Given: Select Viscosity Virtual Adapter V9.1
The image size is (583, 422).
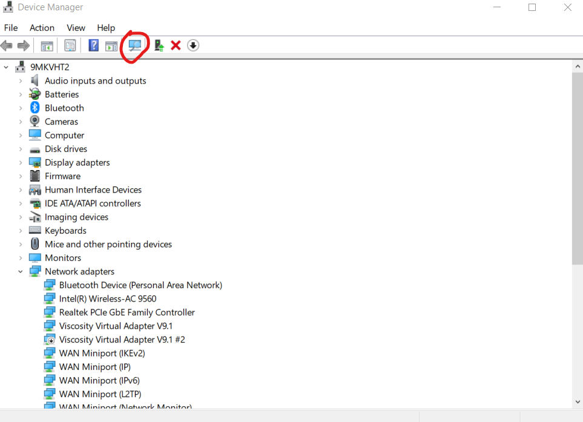Looking at the screenshot, I should coord(116,326).
